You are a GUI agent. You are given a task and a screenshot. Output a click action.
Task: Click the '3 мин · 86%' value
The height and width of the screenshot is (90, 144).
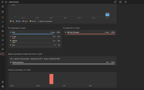pyautogui.click(x=55, y=32)
